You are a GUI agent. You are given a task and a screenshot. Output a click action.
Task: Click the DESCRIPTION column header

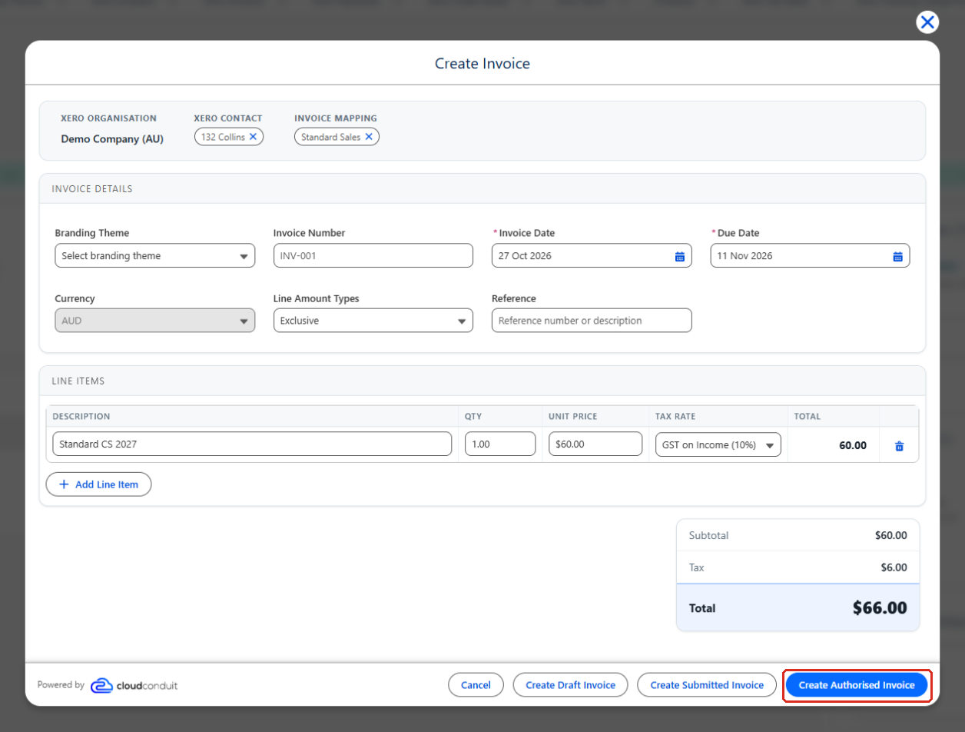81,417
